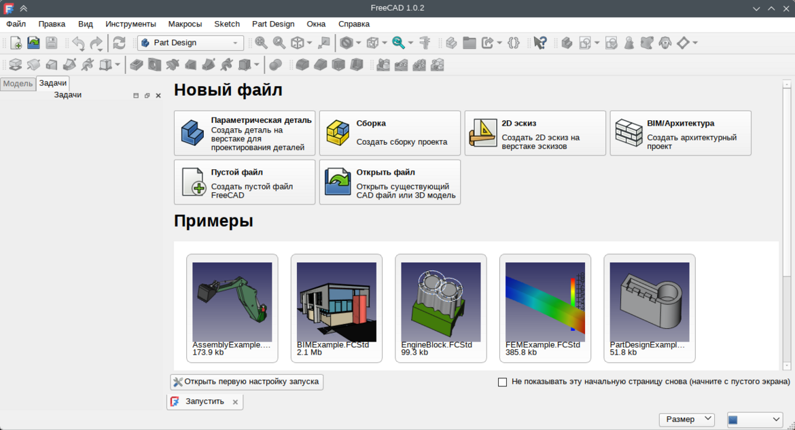Image resolution: width=795 pixels, height=430 pixels.
Task: Switch to the Модель tab
Action: tap(18, 84)
